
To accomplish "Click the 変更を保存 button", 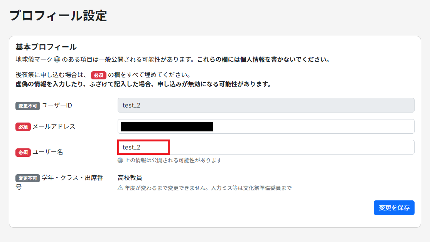I will (x=394, y=208).
